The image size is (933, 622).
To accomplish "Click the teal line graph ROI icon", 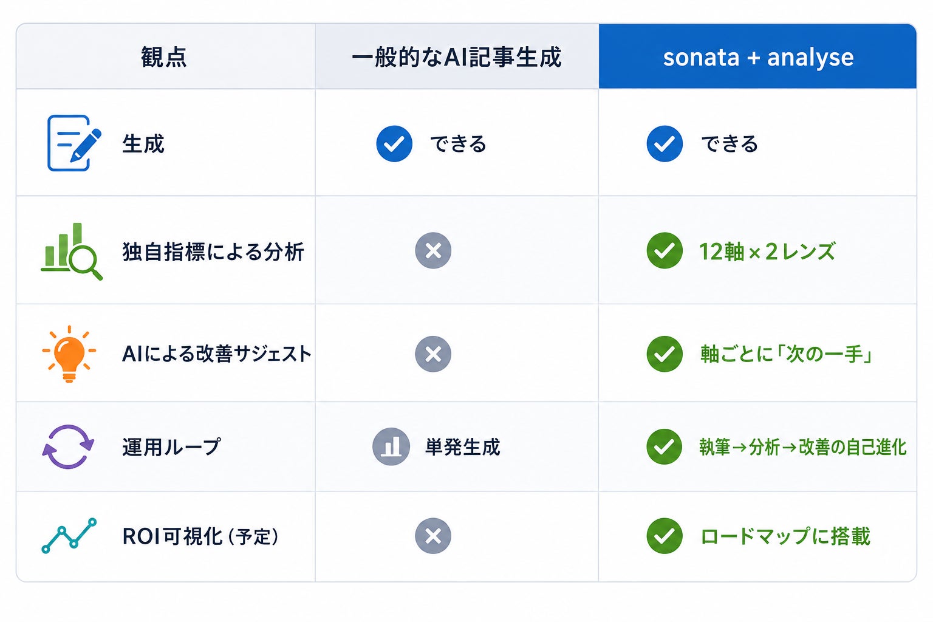I will 69,536.
